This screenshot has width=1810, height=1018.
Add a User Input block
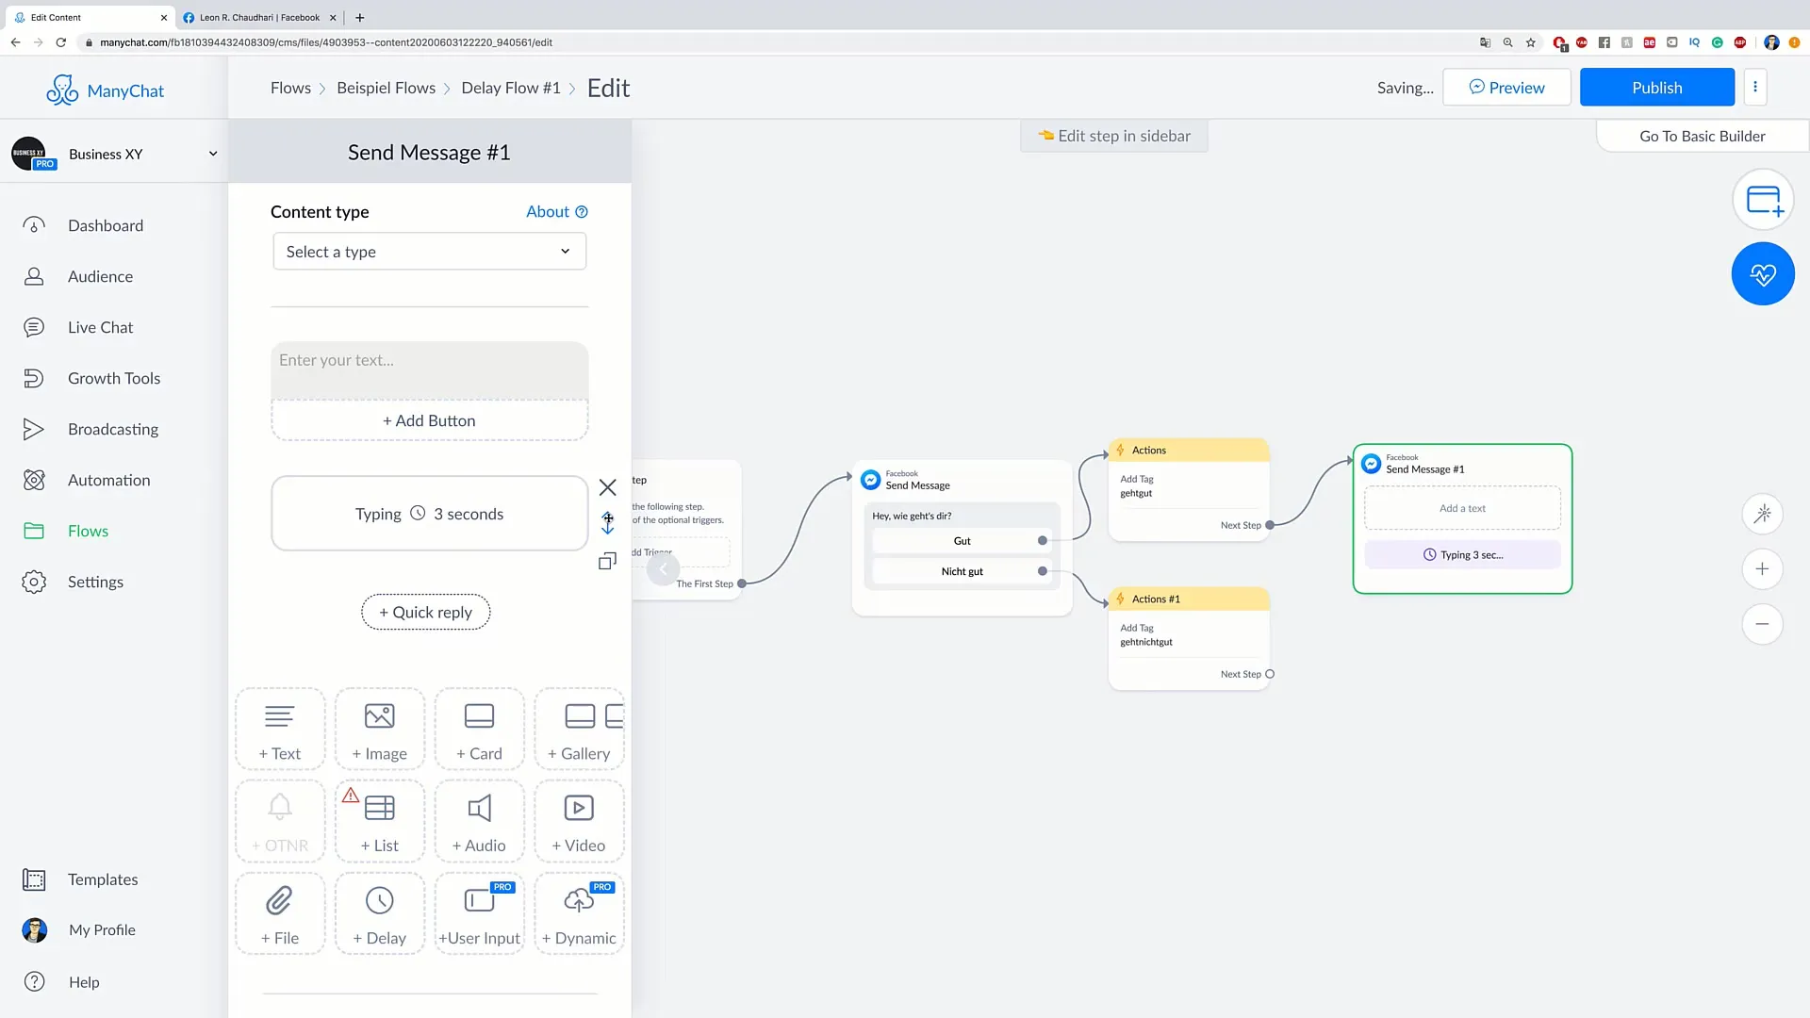coord(480,914)
